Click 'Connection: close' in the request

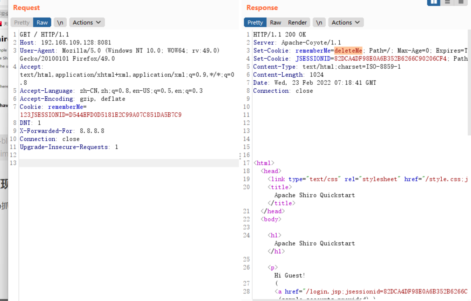point(49,139)
